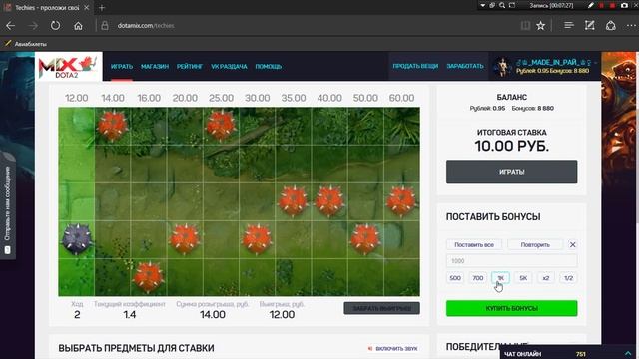Clear the bonus bet with X button
Screen dimensions: 639x359
(572, 244)
